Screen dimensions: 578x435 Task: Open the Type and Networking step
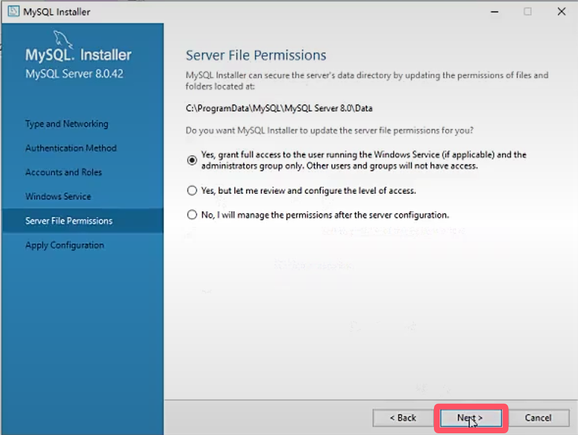pos(67,124)
